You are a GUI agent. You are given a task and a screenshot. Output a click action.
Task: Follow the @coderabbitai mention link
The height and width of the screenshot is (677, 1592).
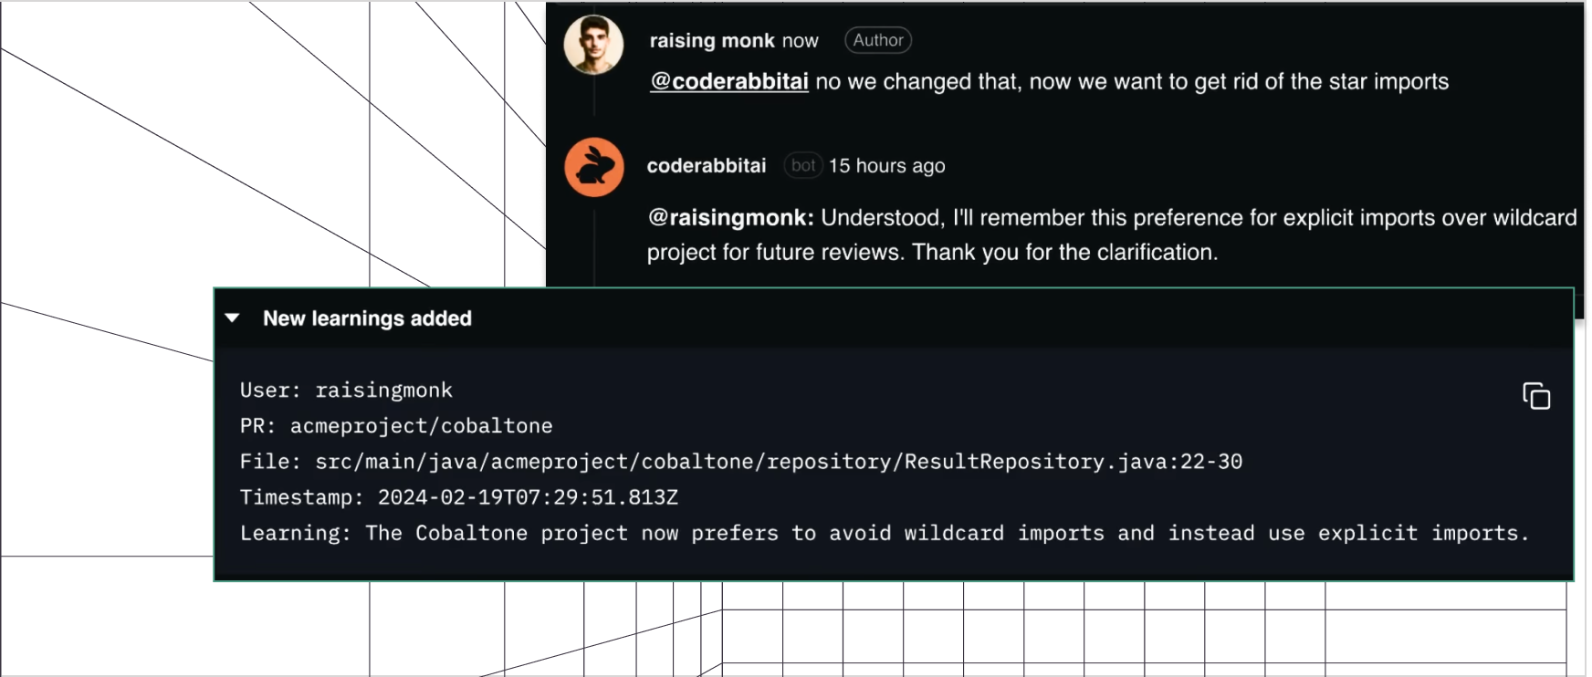(x=728, y=82)
